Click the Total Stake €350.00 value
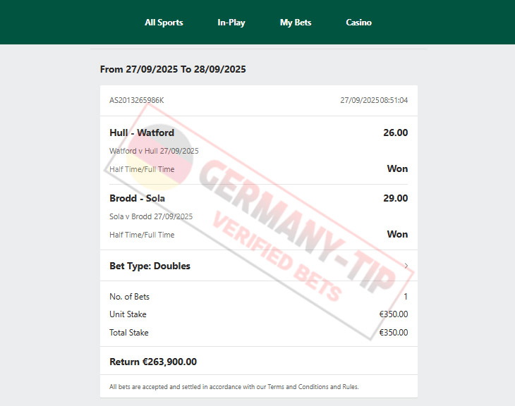This screenshot has width=515, height=406. coord(394,333)
